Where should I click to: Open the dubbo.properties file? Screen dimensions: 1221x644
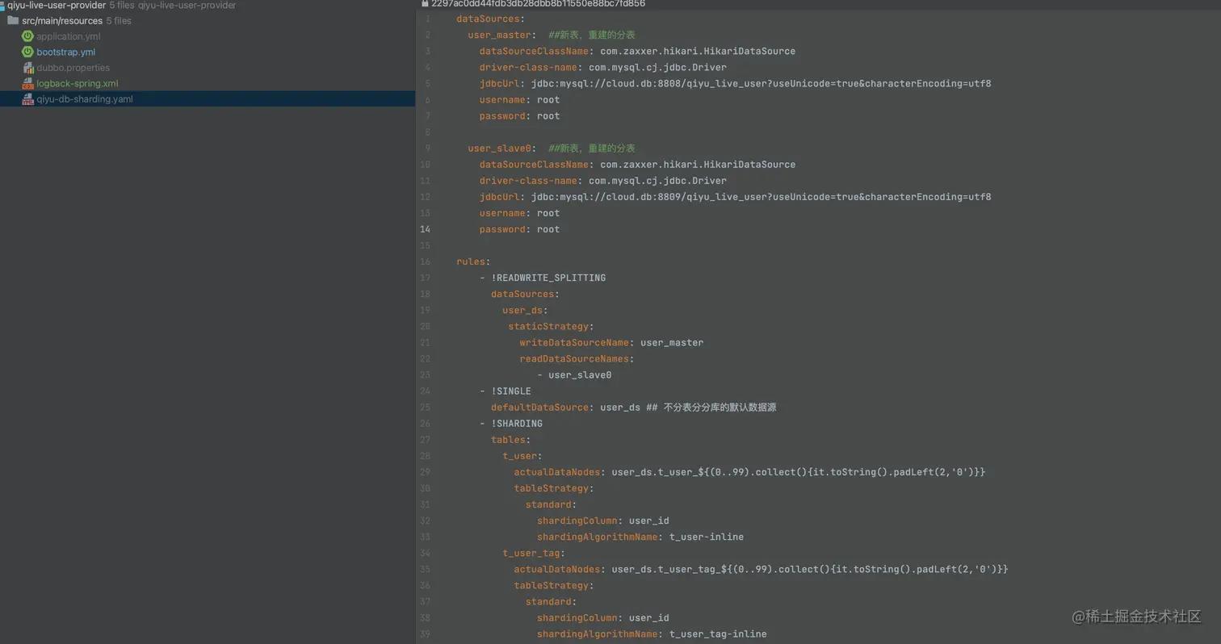click(x=73, y=68)
